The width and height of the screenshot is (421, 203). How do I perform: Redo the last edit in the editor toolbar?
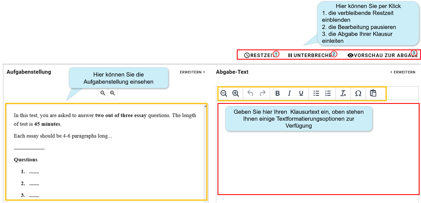click(x=263, y=93)
